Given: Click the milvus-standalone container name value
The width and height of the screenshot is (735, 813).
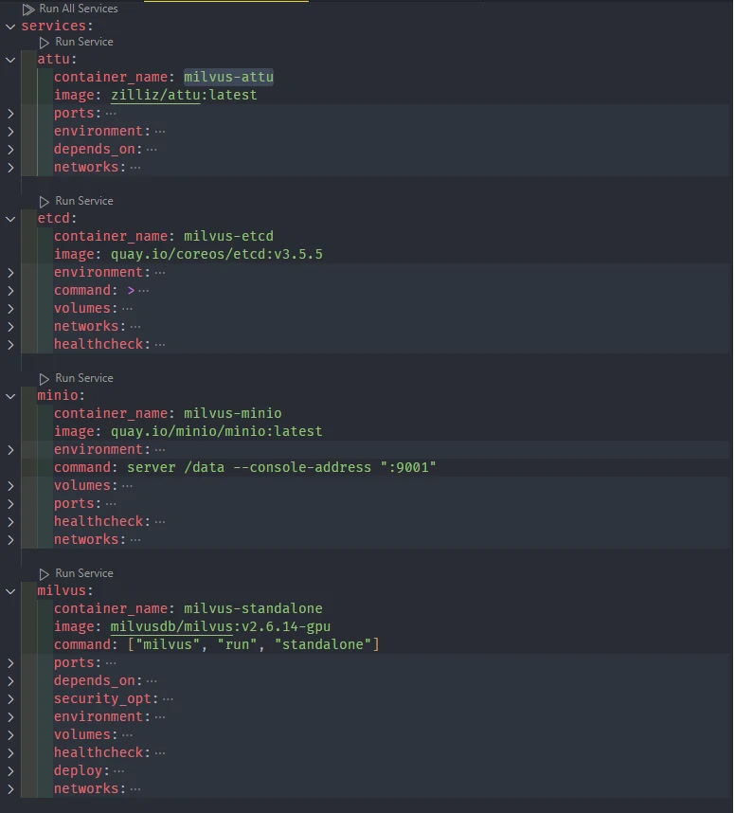Looking at the screenshot, I should [253, 608].
